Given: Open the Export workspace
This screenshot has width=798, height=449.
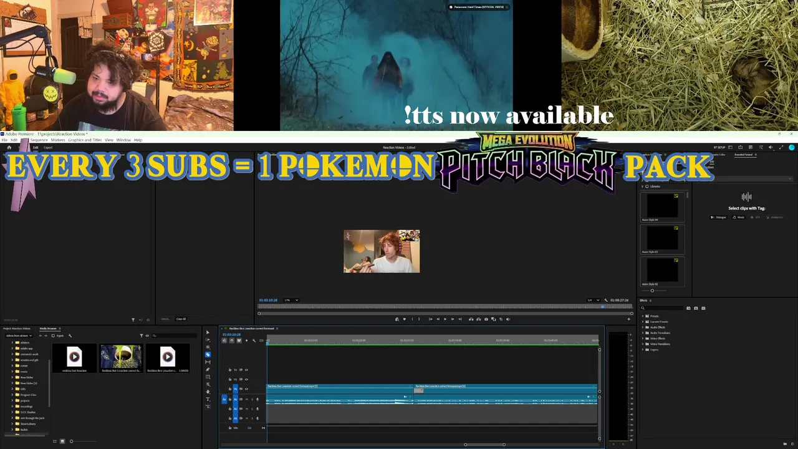Looking at the screenshot, I should [x=48, y=148].
